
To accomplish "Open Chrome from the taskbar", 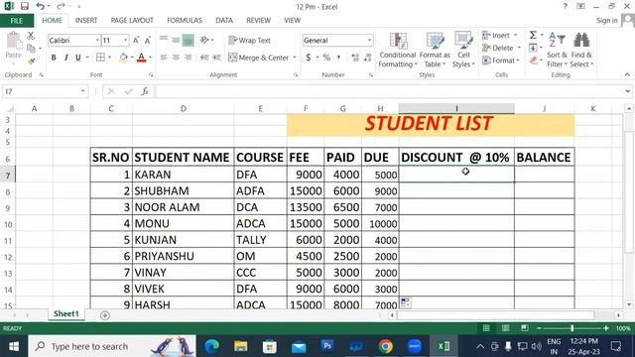I will point(386,346).
